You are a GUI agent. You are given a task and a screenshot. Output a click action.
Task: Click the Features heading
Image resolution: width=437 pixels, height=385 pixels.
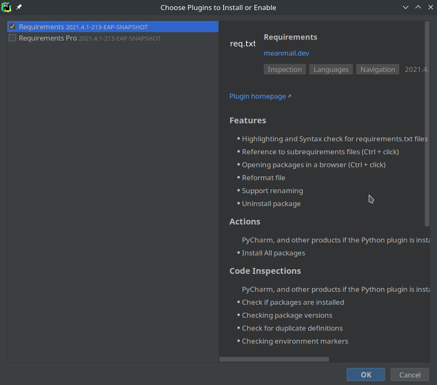247,120
